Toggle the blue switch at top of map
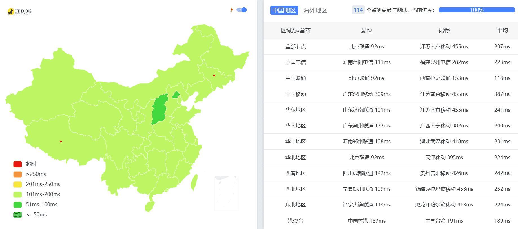518x229 pixels. click(242, 10)
